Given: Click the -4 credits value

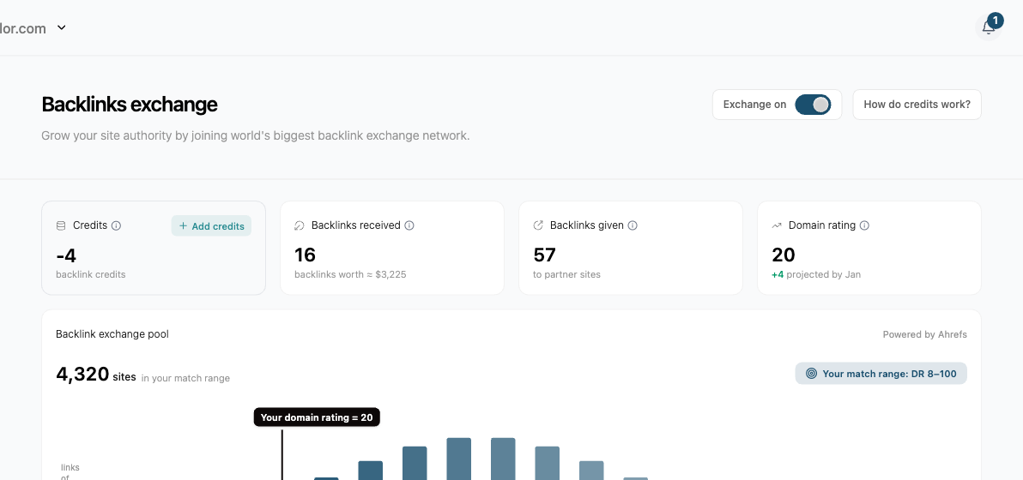Looking at the screenshot, I should (67, 255).
